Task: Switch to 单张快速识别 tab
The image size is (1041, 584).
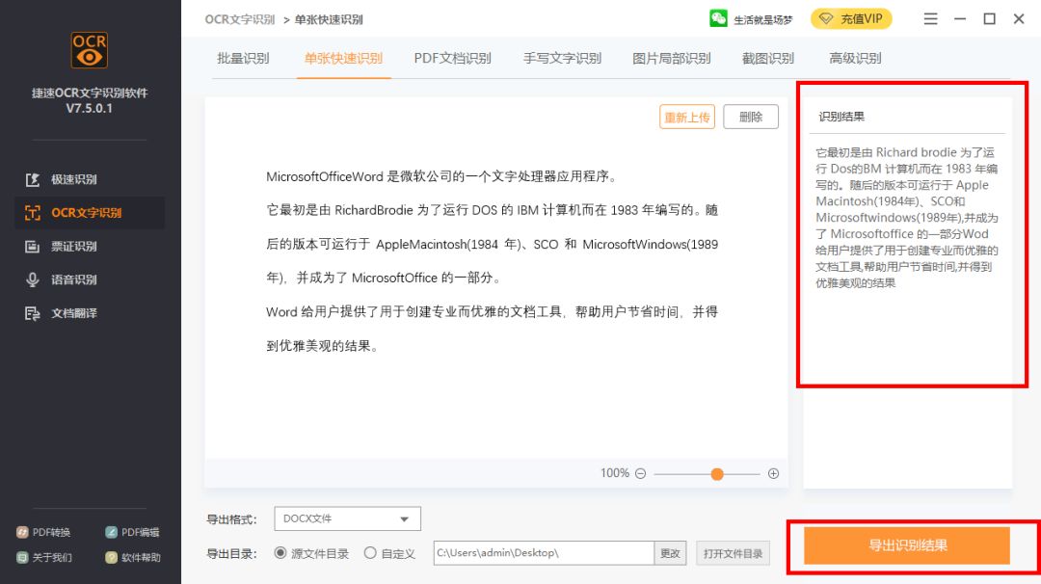Action: click(343, 59)
